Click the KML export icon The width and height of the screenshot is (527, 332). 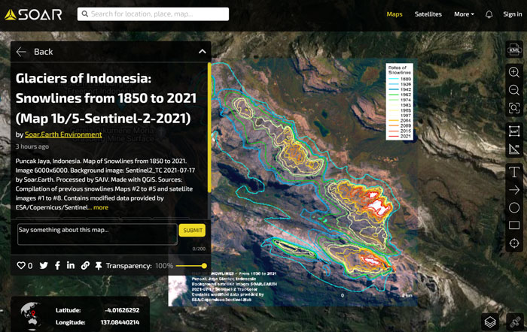click(514, 50)
